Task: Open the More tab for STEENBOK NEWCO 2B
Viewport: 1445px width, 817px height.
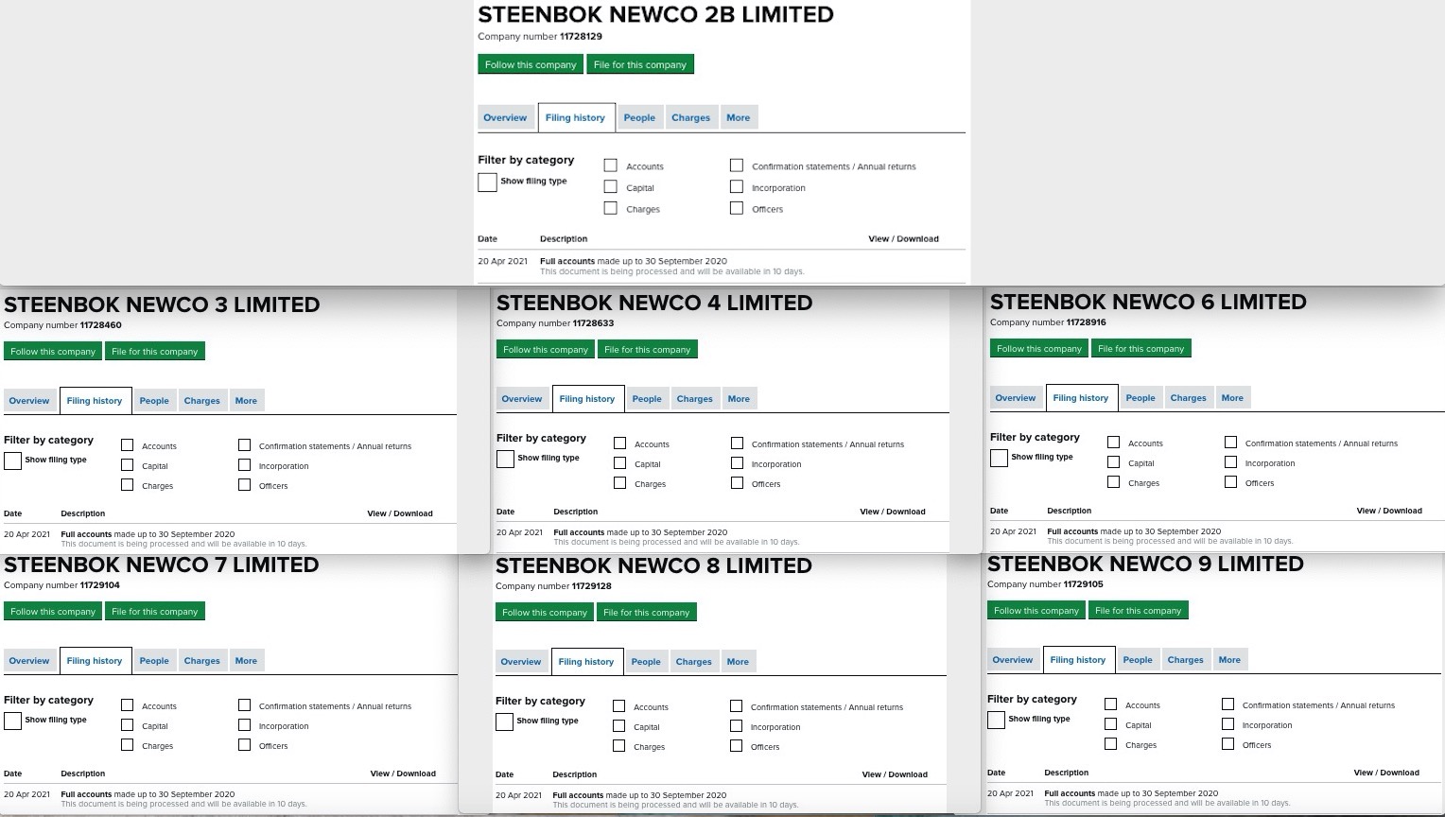Action: click(x=738, y=116)
